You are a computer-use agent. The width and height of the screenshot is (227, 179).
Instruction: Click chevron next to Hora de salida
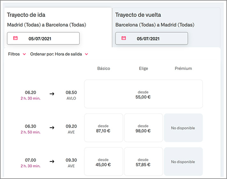(86, 54)
